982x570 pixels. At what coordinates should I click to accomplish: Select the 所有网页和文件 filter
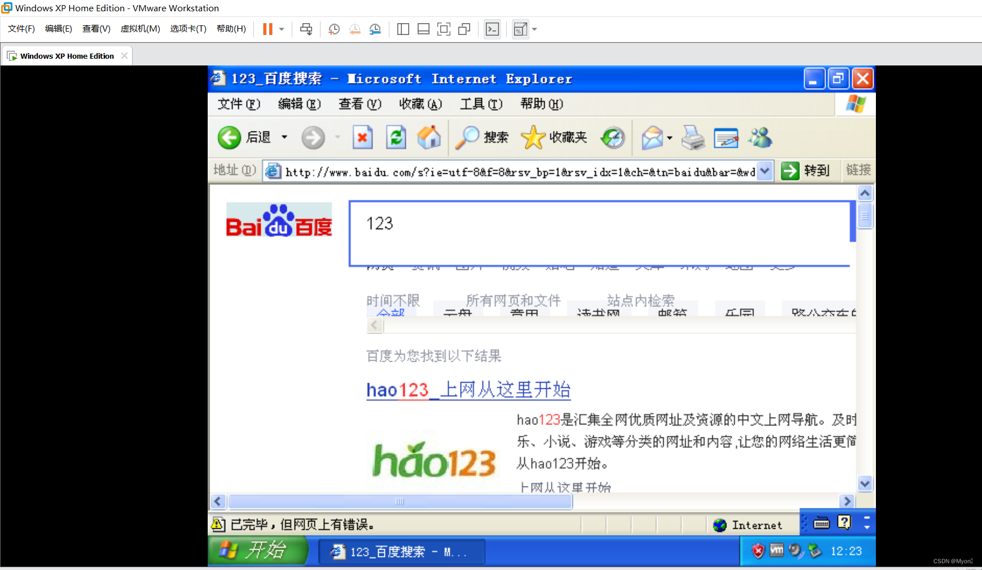click(x=513, y=300)
